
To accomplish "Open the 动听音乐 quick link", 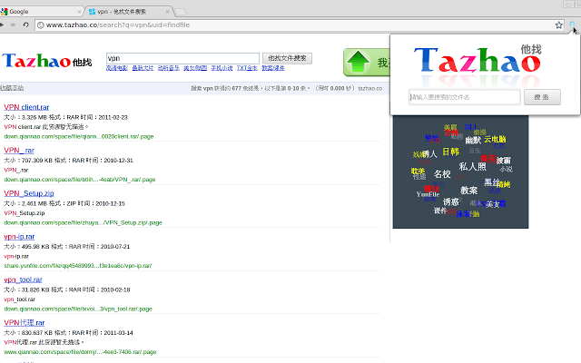I will tap(169, 68).
